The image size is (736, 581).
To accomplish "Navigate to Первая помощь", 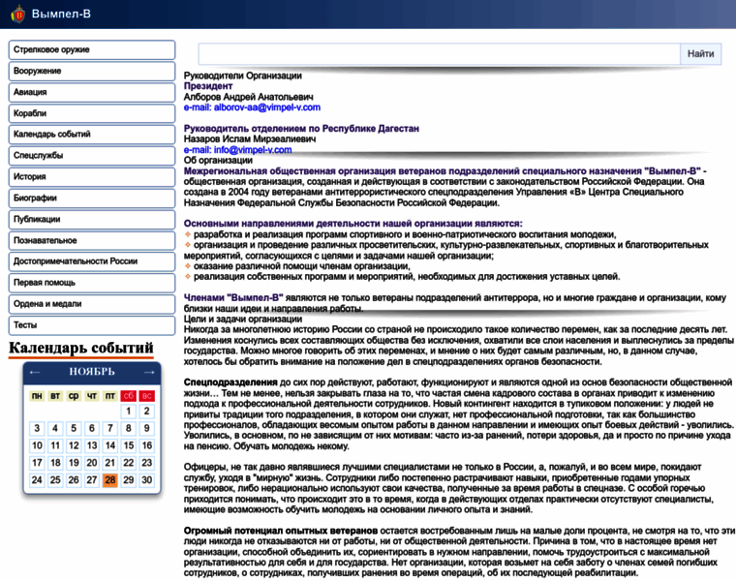I will point(92,283).
